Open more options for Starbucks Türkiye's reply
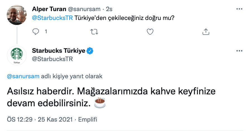This screenshot has width=250, height=131. 239,51
